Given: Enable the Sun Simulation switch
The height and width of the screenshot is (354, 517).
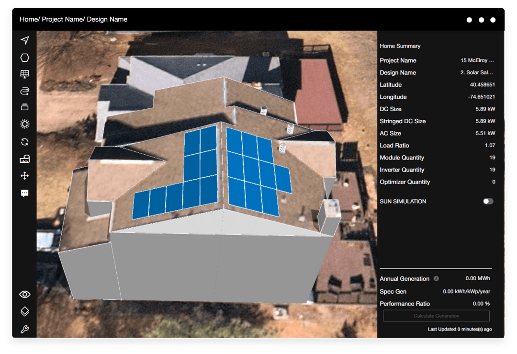Looking at the screenshot, I should [488, 201].
